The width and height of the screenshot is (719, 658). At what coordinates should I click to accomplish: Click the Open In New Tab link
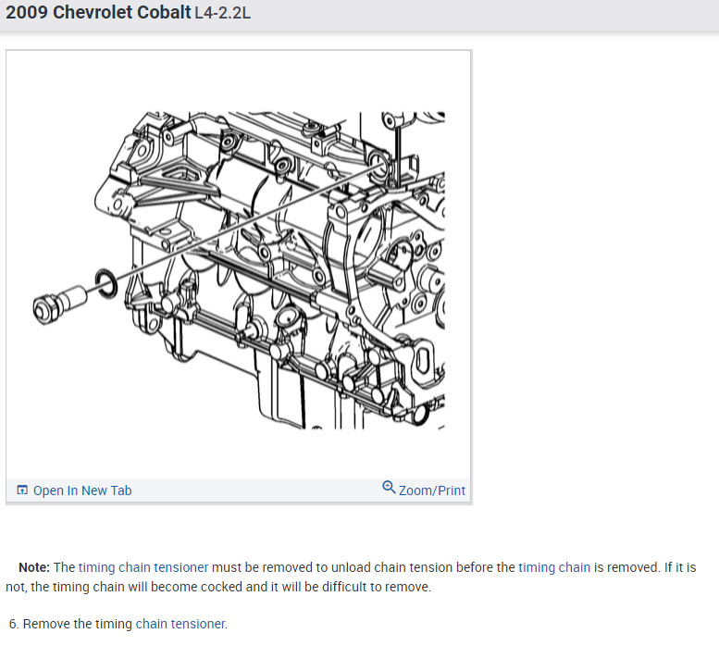coord(82,490)
